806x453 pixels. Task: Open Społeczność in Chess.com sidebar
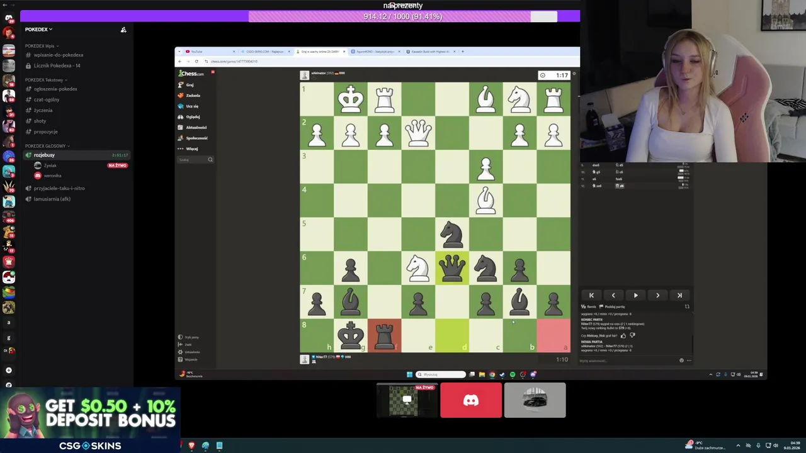pyautogui.click(x=193, y=138)
